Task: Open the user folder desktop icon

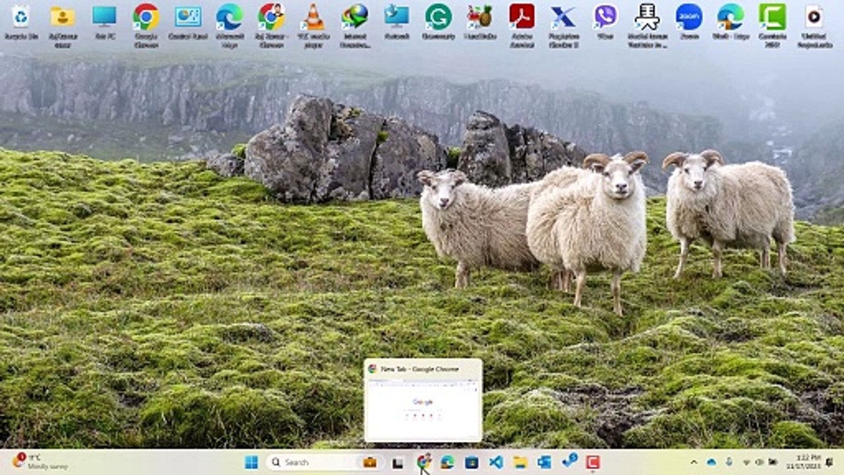Action: (x=63, y=26)
